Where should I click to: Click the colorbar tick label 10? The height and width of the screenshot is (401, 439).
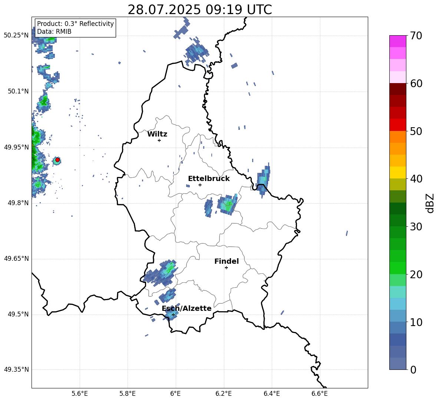[x=416, y=322]
